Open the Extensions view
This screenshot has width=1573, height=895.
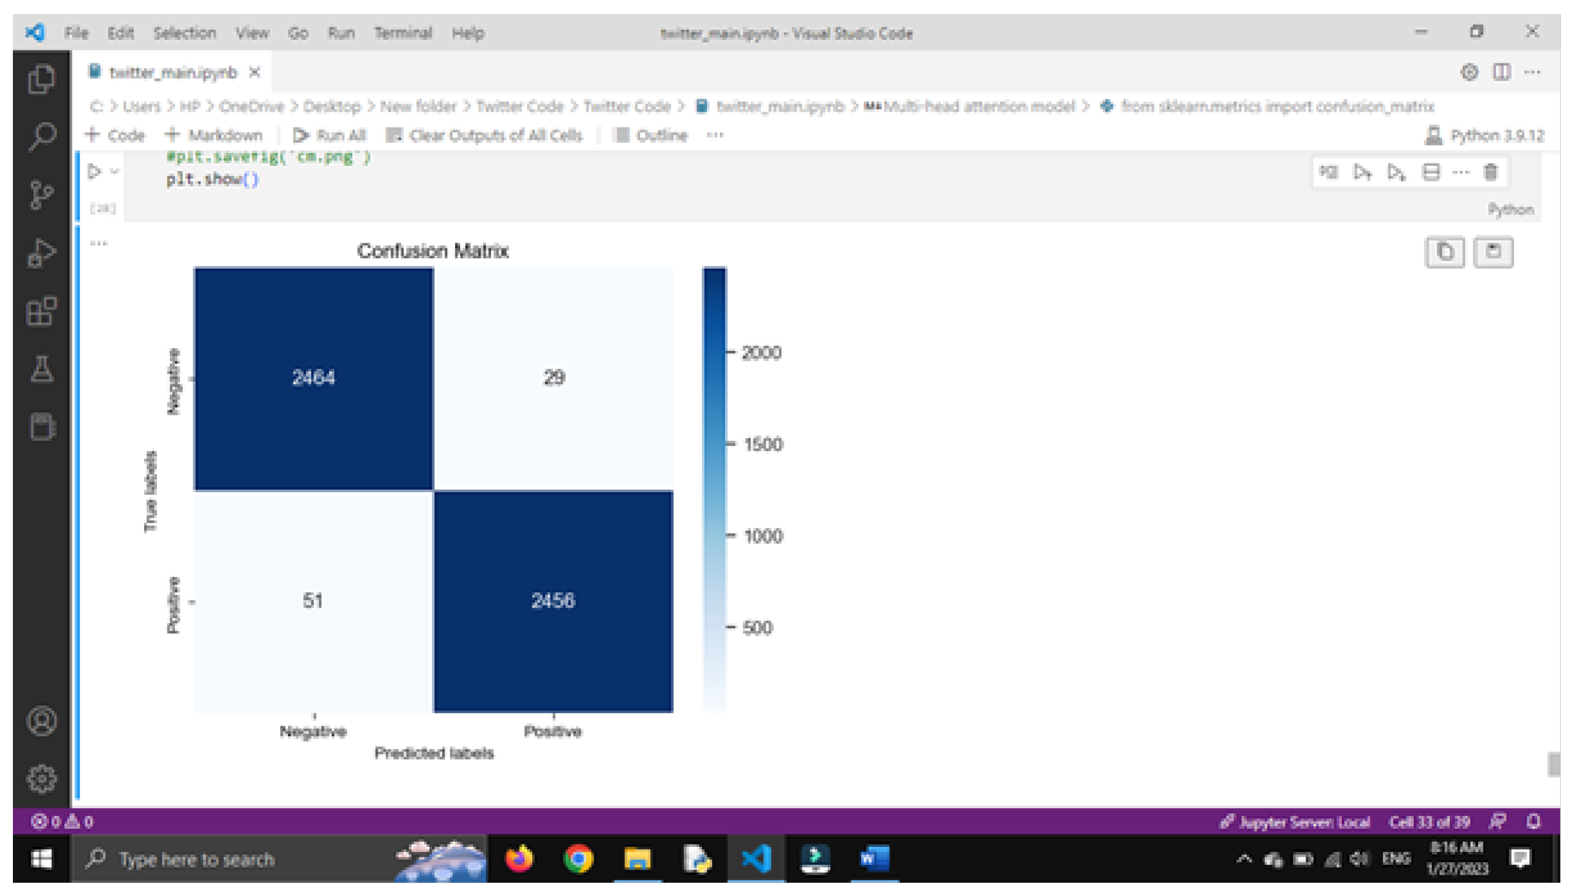coord(41,311)
